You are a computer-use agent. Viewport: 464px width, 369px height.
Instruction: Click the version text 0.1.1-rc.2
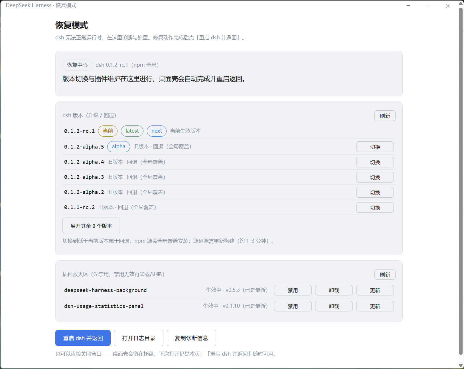coord(79,207)
